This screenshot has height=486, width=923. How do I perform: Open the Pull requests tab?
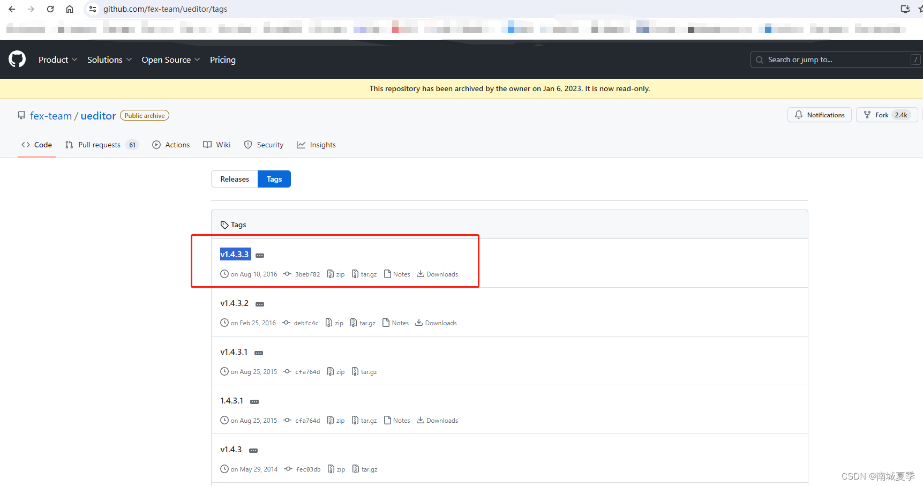(x=102, y=145)
